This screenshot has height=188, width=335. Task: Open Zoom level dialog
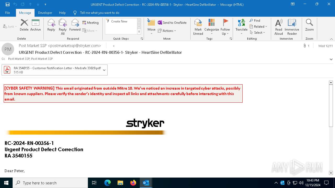click(309, 25)
